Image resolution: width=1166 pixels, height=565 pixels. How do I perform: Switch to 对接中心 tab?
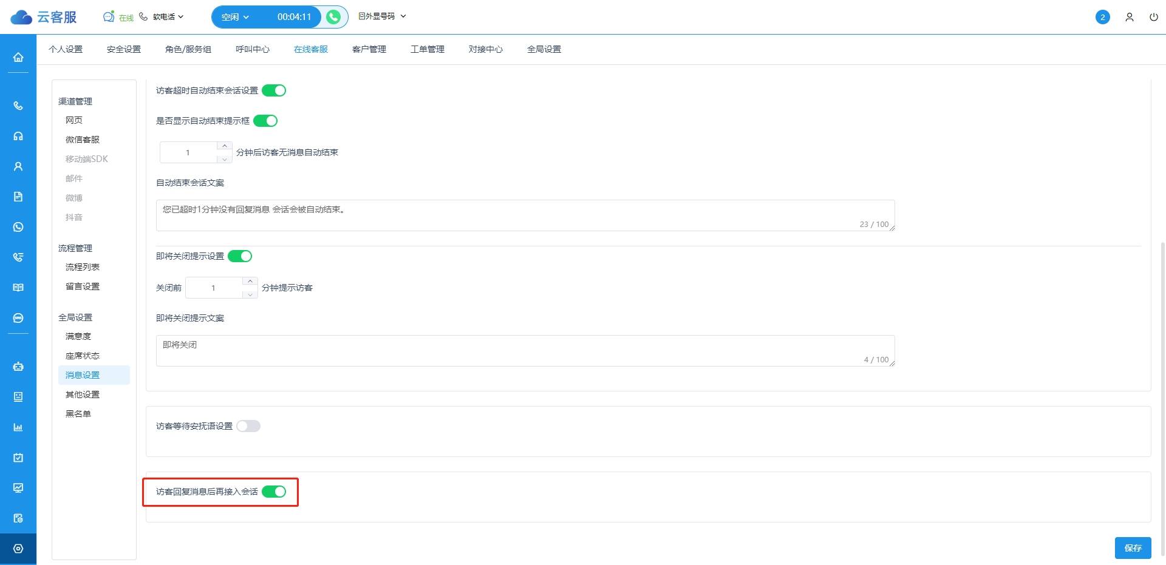486,49
